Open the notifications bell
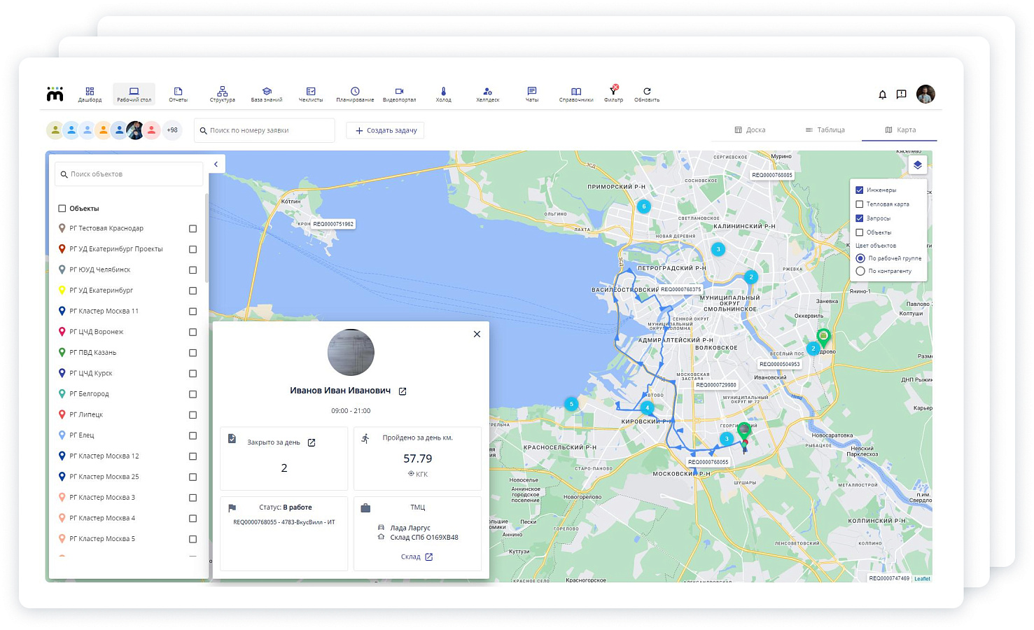 coord(882,94)
